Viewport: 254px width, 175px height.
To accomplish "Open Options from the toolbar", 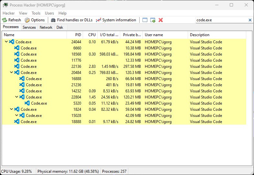I will click(x=35, y=20).
